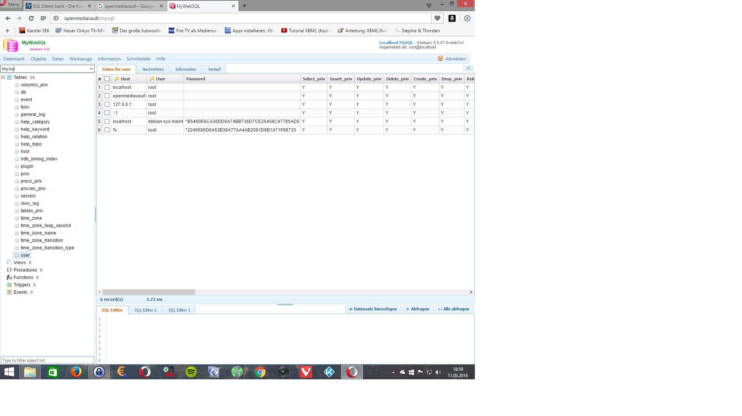Open Kodi from taskbar
Image resolution: width=742 pixels, height=416 pixels.
coord(329,372)
